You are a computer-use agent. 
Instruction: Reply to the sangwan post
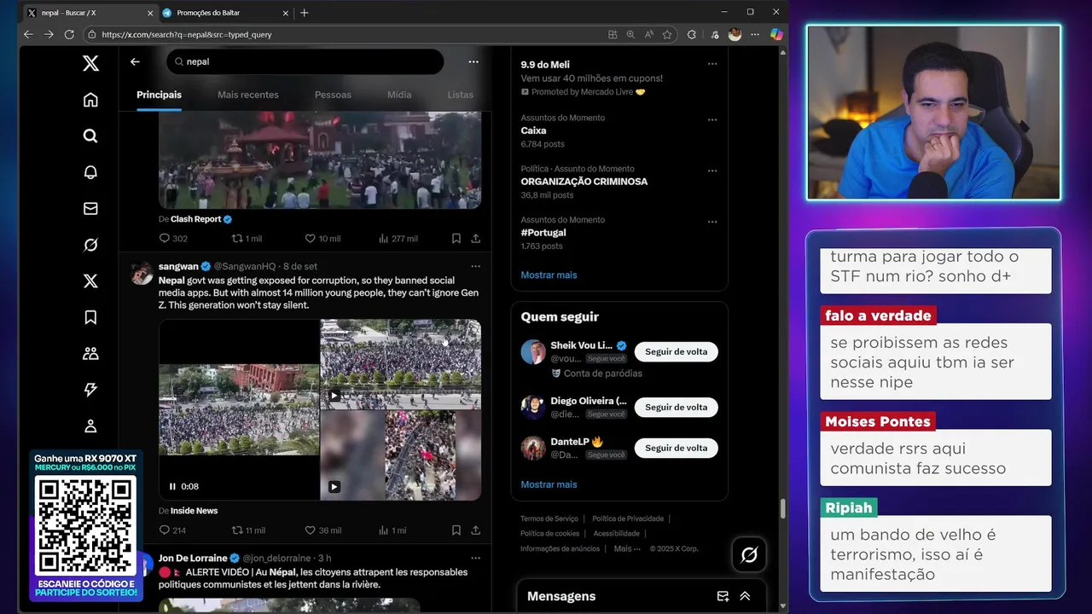pyautogui.click(x=166, y=530)
